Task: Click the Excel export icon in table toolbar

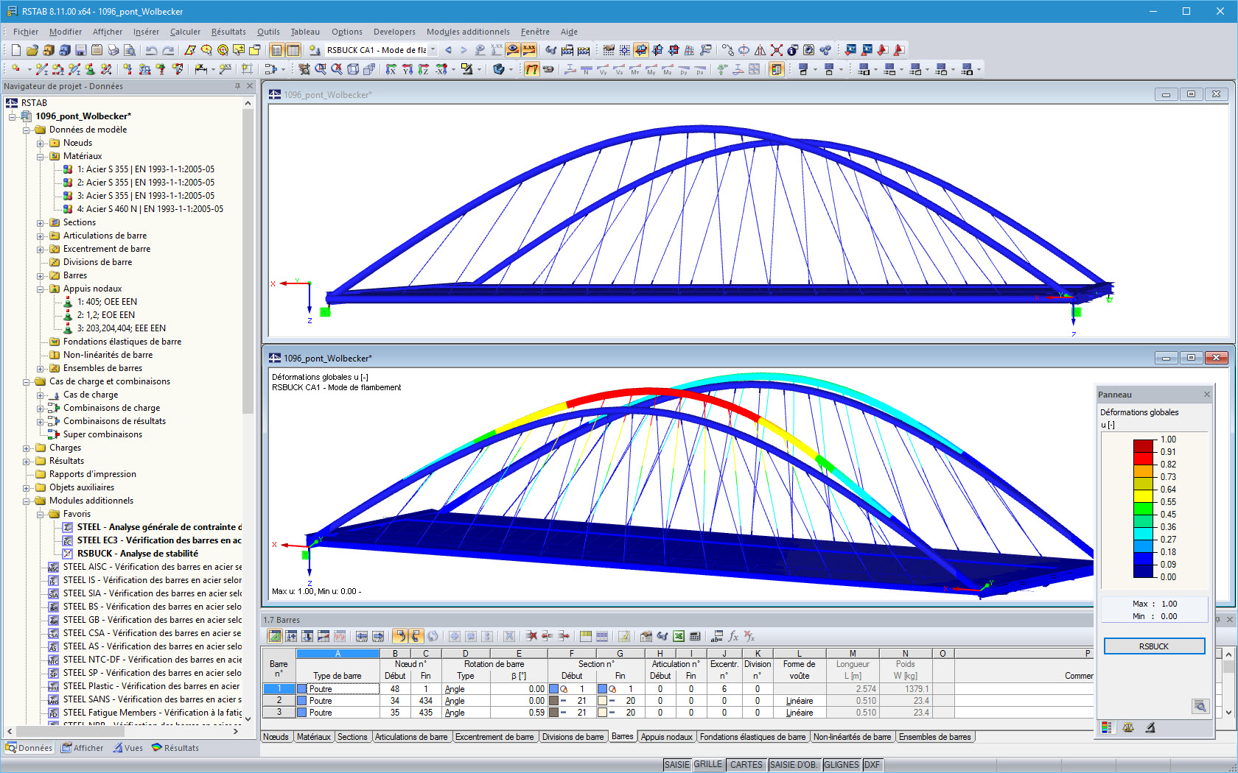Action: tap(678, 636)
